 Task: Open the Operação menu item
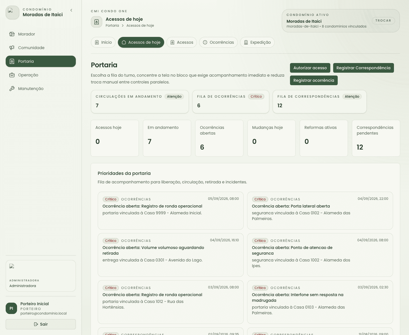point(41,75)
